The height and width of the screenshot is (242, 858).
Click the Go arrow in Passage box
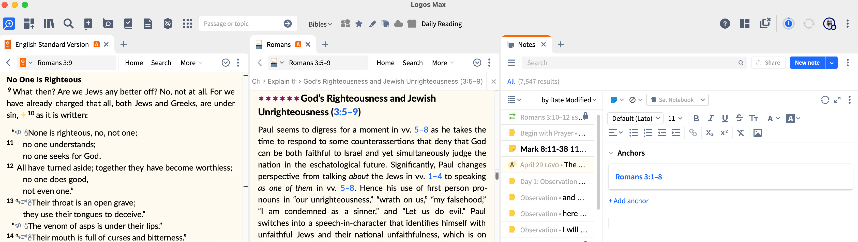point(288,24)
